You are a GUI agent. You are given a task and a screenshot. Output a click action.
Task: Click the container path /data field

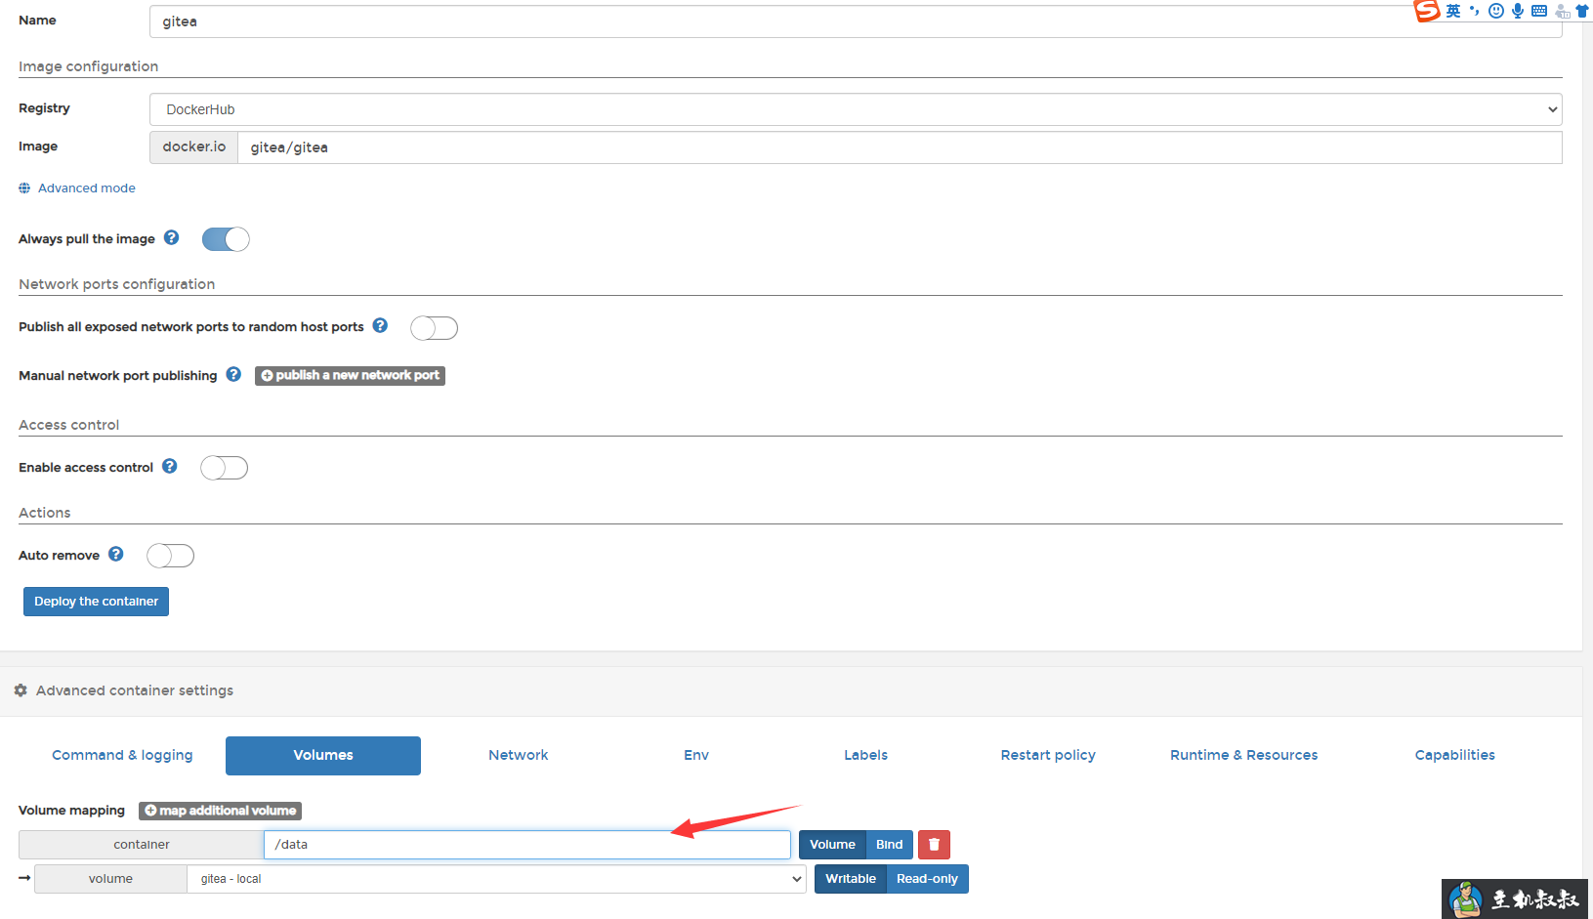pos(527,845)
